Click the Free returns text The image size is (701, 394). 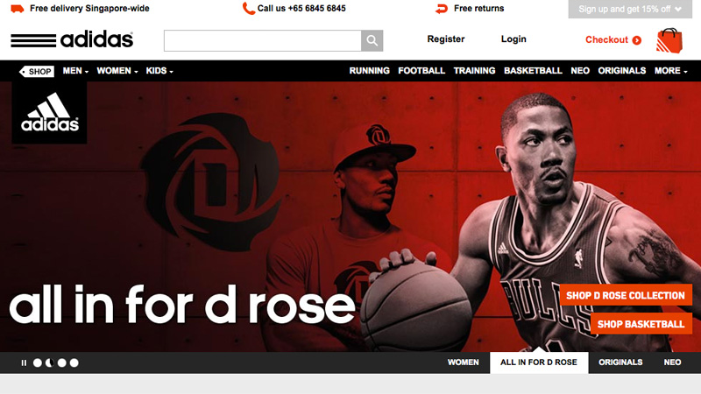478,9
